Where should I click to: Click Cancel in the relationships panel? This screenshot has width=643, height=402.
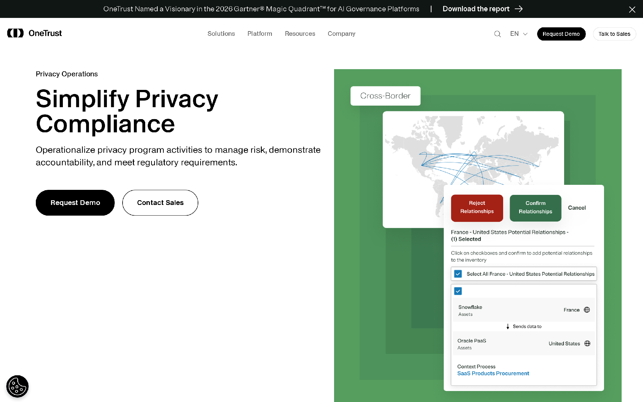coord(577,208)
